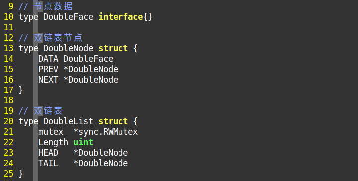Viewport: 358px width, 181px height.
Task: Click the DoubleFace type name on line 10
Action: (68, 17)
